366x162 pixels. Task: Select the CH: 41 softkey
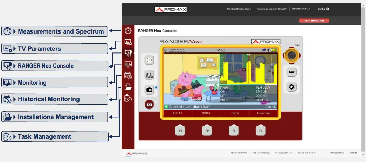pos(178,113)
